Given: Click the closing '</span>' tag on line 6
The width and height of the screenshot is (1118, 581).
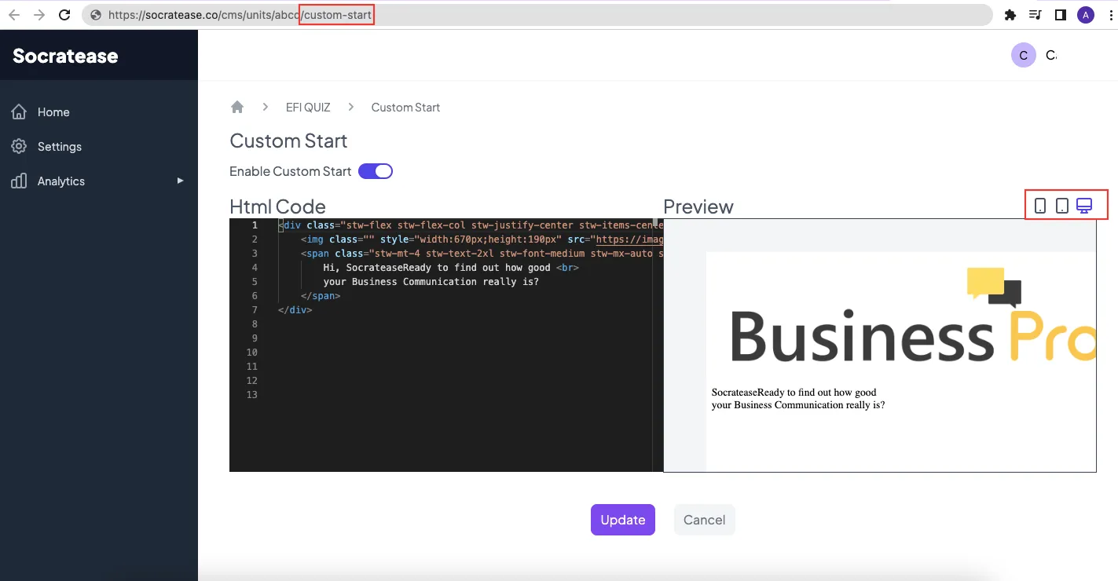Looking at the screenshot, I should tap(321, 296).
